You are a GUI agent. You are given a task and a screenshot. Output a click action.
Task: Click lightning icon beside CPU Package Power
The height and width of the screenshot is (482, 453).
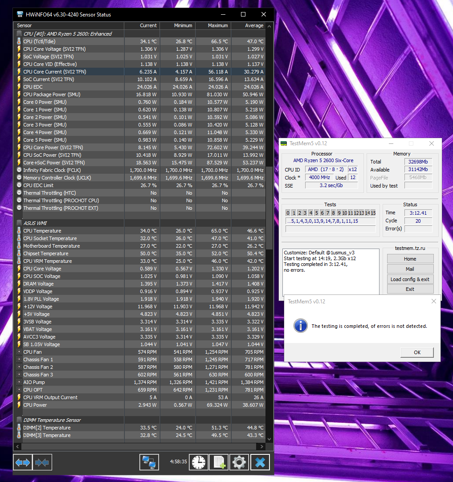pyautogui.click(x=19, y=94)
